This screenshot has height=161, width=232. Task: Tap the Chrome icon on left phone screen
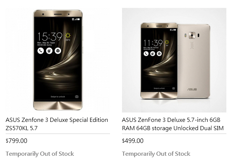click(58, 51)
